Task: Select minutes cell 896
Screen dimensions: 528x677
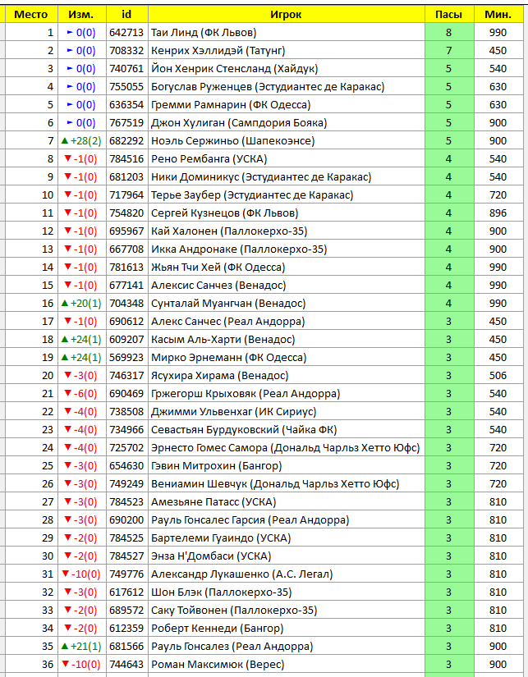Action: pyautogui.click(x=498, y=213)
